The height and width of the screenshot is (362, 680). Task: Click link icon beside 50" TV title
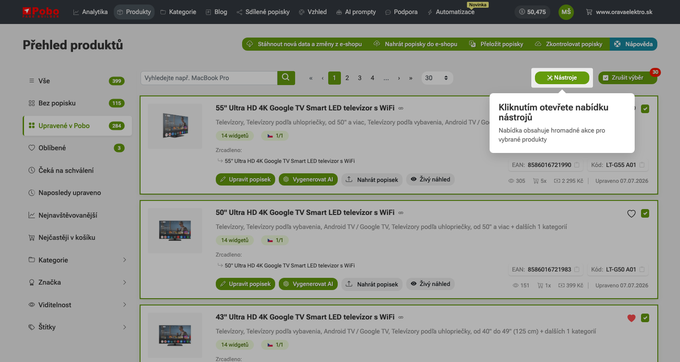coord(401,213)
